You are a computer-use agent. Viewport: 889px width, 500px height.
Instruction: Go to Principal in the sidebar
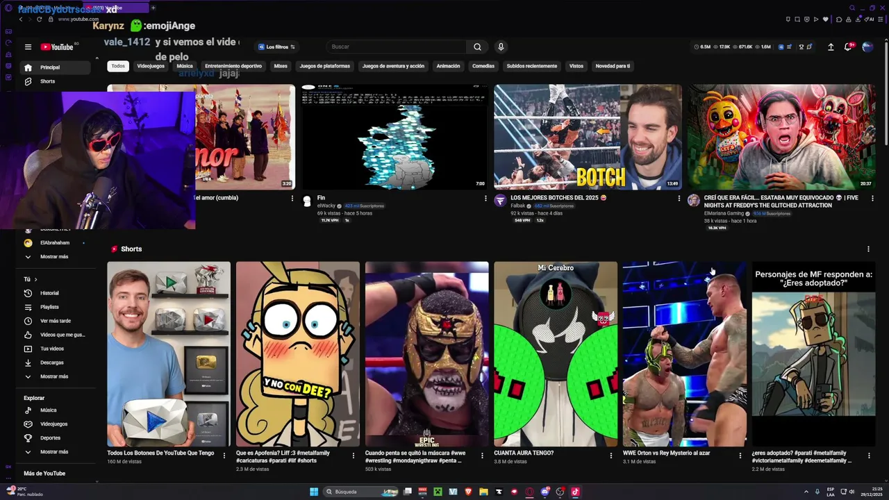pos(54,67)
